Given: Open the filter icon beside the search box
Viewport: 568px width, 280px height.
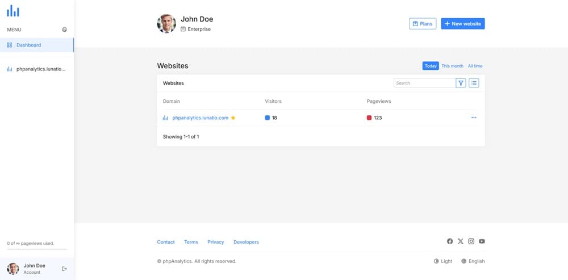Looking at the screenshot, I should 461,83.
